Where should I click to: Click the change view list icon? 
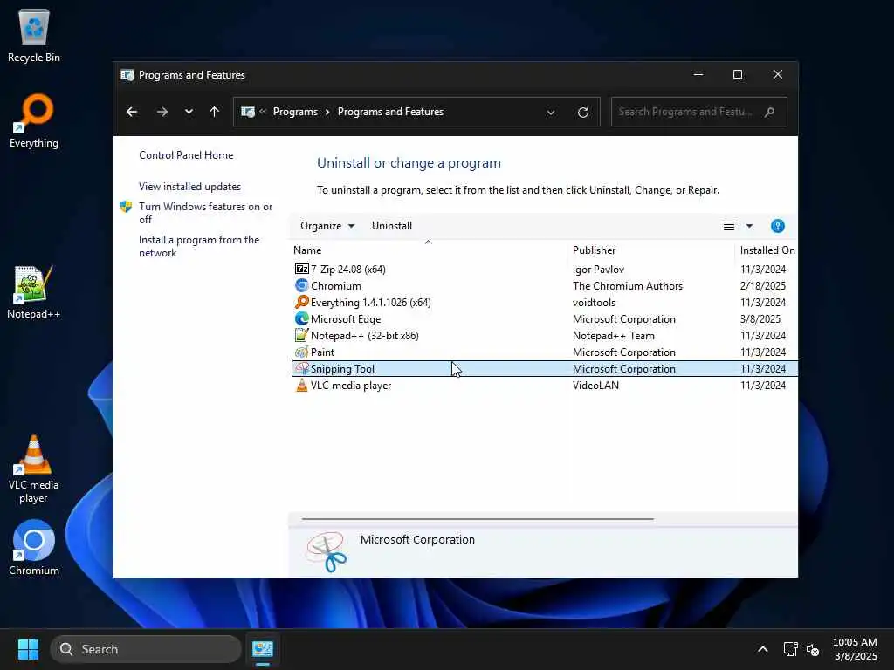pos(729,226)
